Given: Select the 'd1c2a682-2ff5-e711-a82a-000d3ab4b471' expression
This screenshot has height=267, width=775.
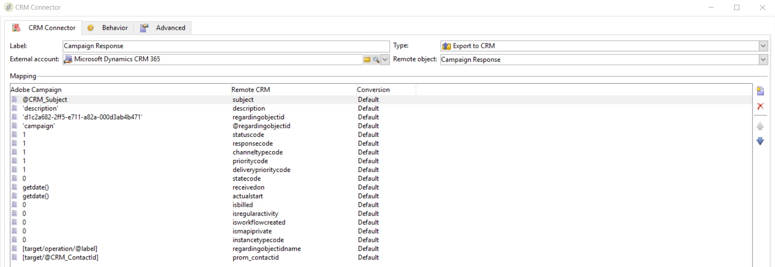Looking at the screenshot, I should pos(83,117).
